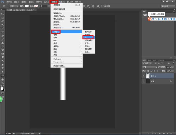Toggle lock all padlock icon
The width and height of the screenshot is (176, 135).
tap(157, 71)
